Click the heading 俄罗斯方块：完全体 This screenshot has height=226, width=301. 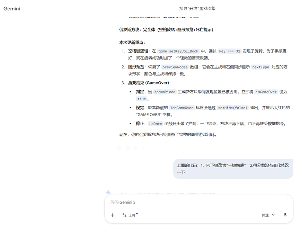(x=166, y=29)
